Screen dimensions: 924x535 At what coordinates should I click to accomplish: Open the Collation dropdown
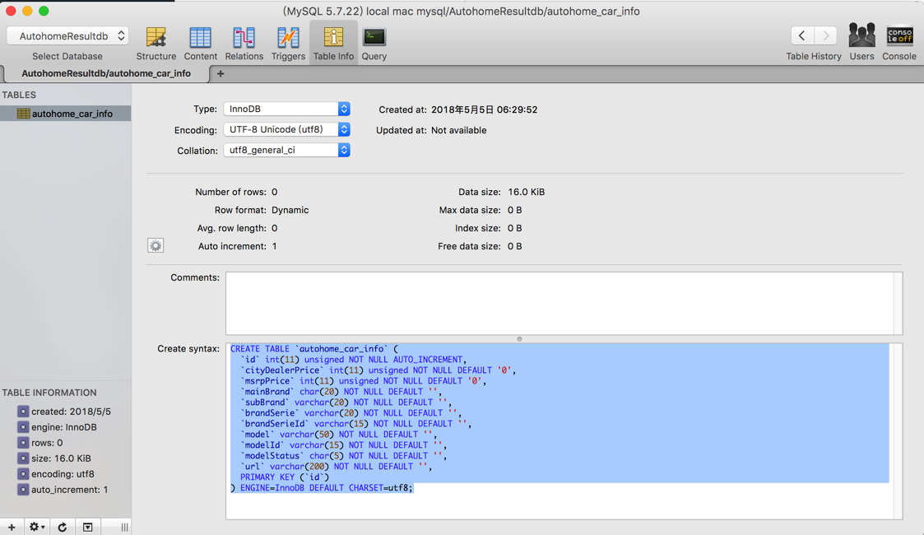[286, 151]
